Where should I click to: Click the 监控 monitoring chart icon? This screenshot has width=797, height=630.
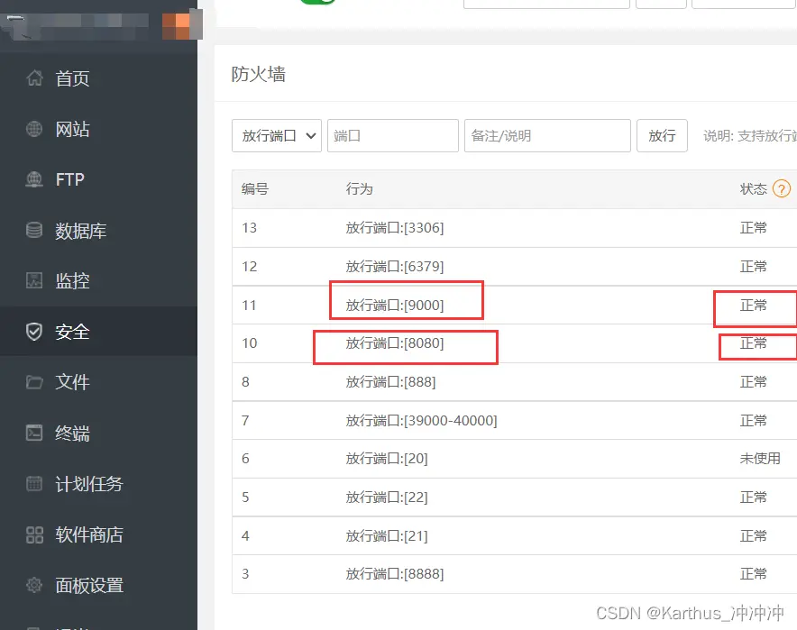click(x=34, y=280)
